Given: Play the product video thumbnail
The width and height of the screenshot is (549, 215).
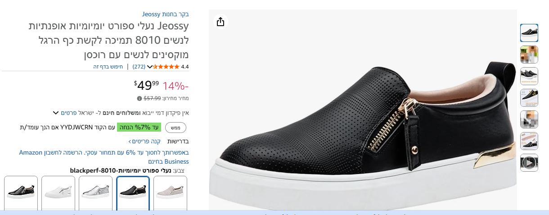Looking at the screenshot, I should pyautogui.click(x=529, y=162).
